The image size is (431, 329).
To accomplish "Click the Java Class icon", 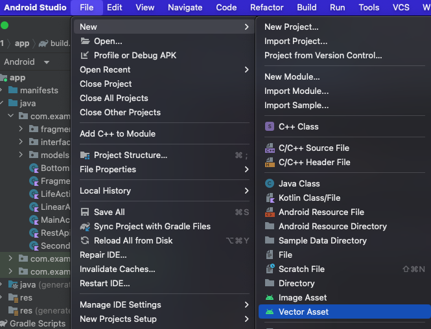I will pos(270,183).
